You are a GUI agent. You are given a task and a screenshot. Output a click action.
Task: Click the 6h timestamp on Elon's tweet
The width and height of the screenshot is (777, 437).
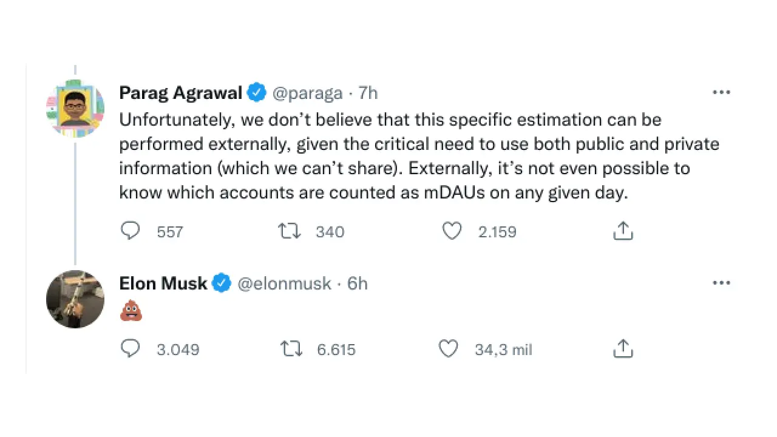[358, 283]
